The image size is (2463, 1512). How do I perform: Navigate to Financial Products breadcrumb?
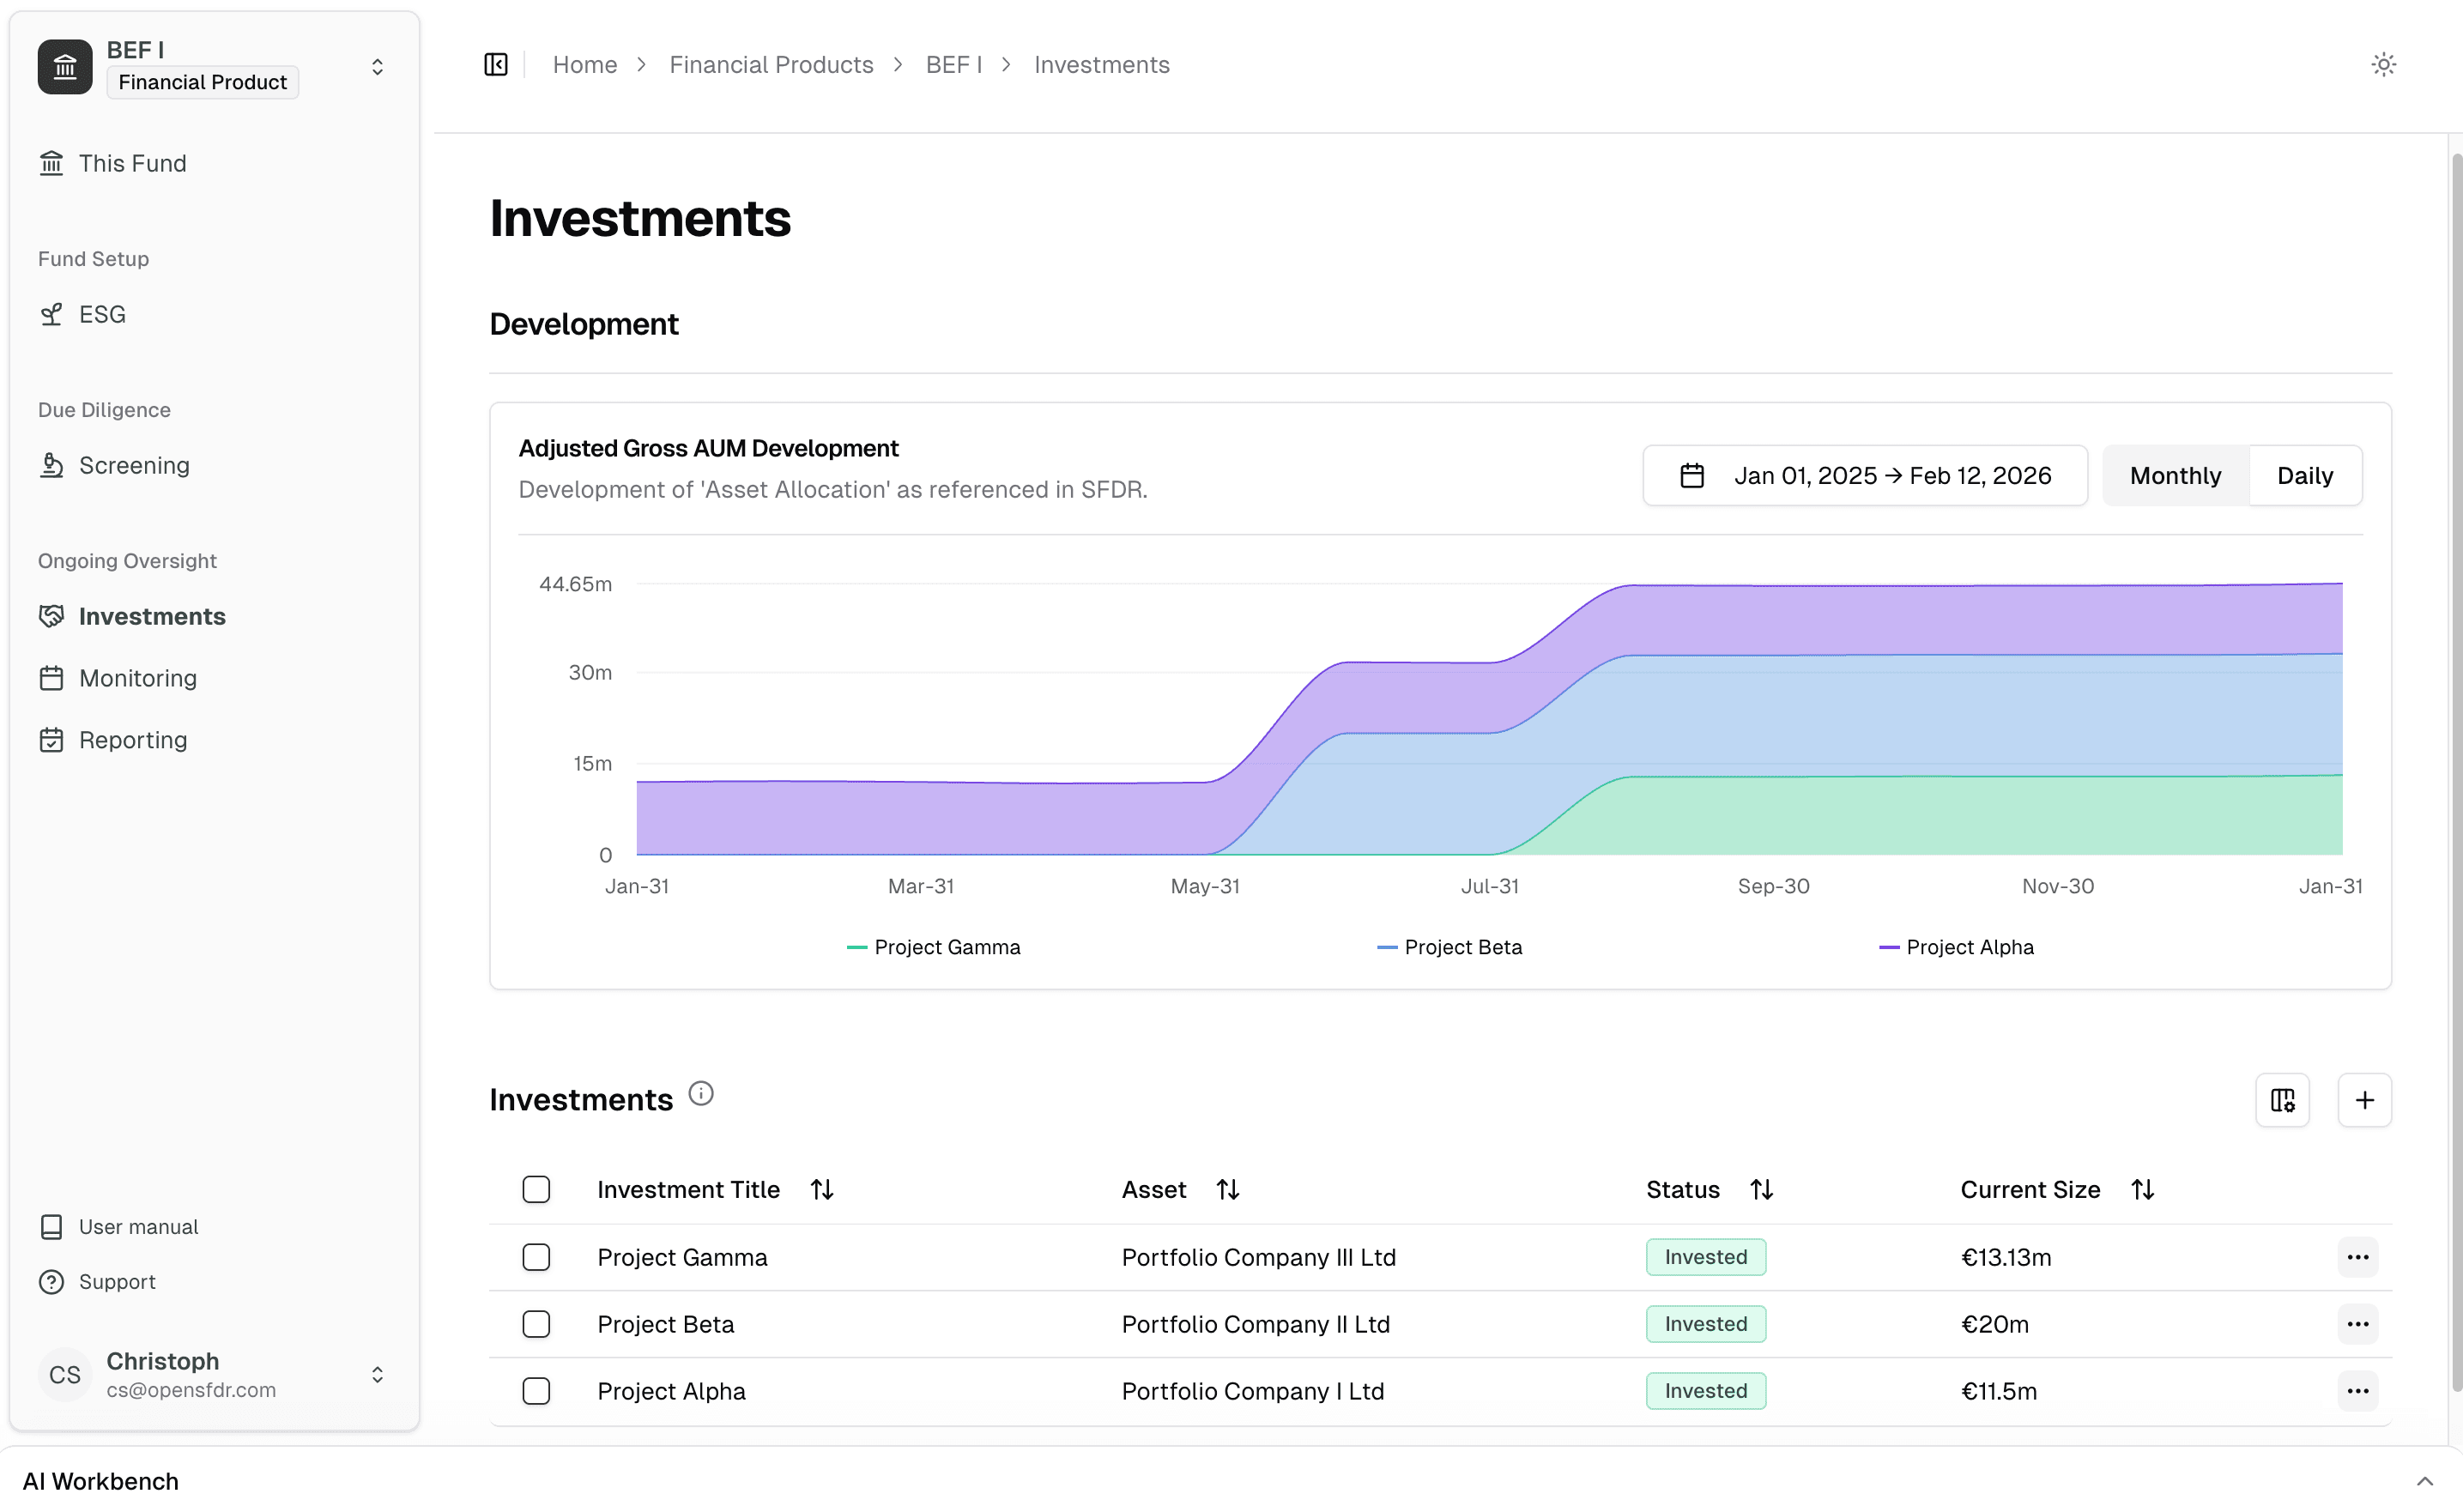click(x=771, y=64)
